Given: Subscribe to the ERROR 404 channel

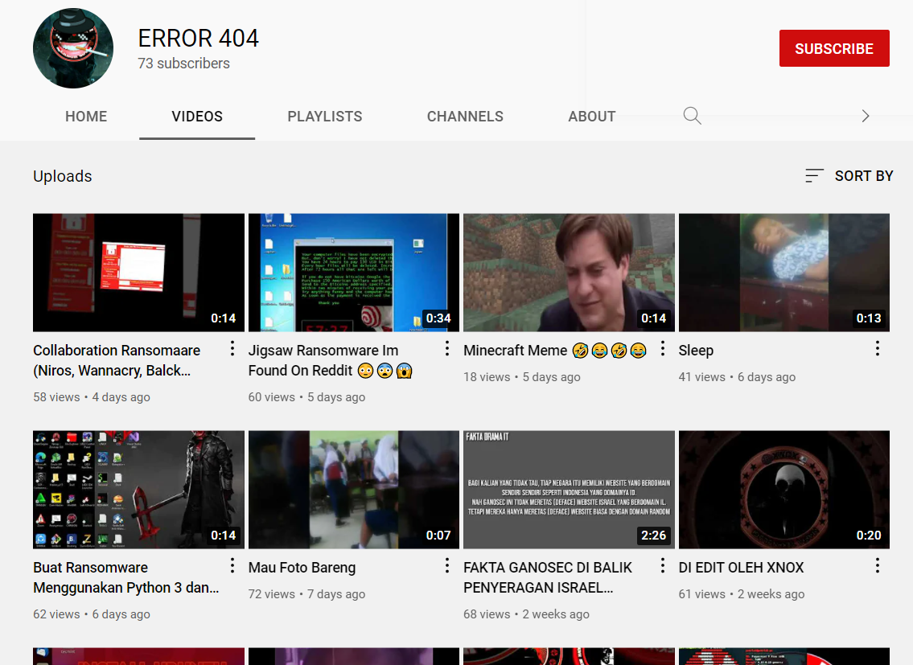Looking at the screenshot, I should click(834, 48).
